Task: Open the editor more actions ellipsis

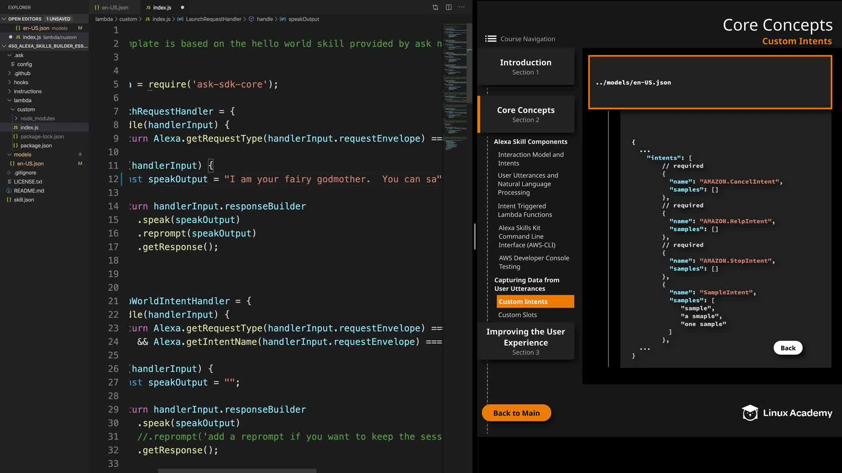Action: coord(462,7)
